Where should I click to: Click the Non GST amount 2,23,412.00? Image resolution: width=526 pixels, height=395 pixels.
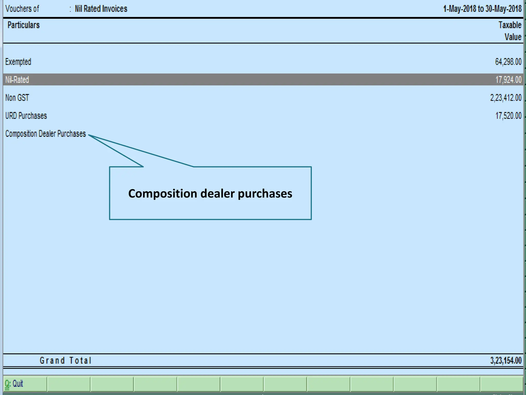click(x=506, y=98)
